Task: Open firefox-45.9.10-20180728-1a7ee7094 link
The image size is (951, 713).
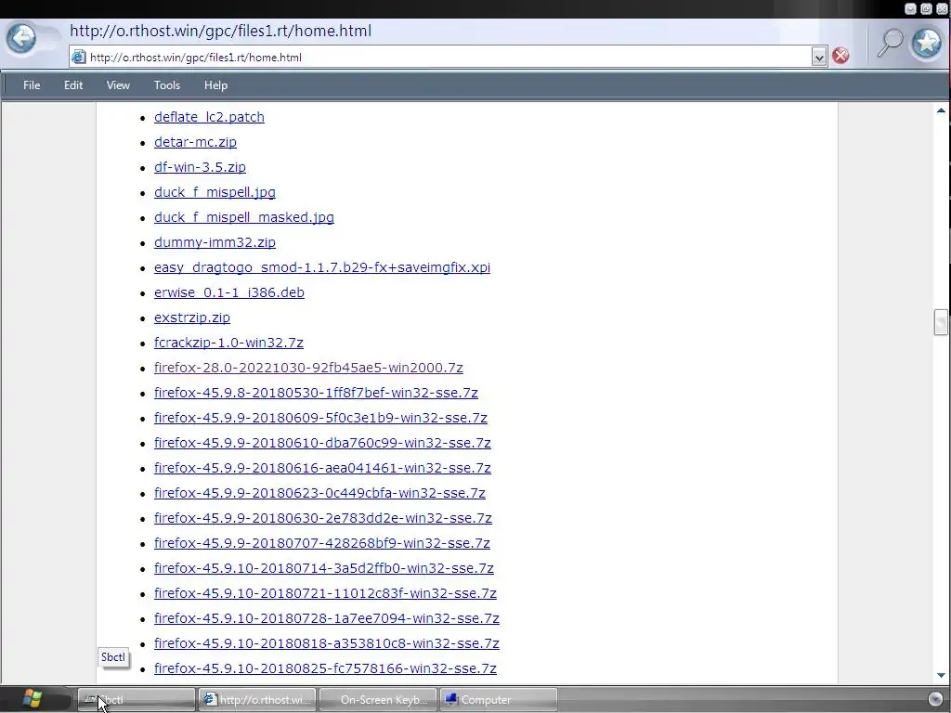Action: coord(327,618)
